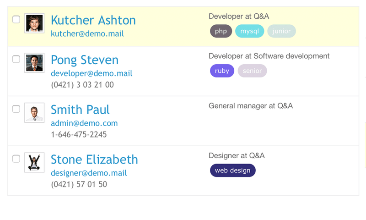Check the Smith Paul row checkbox

point(16,109)
